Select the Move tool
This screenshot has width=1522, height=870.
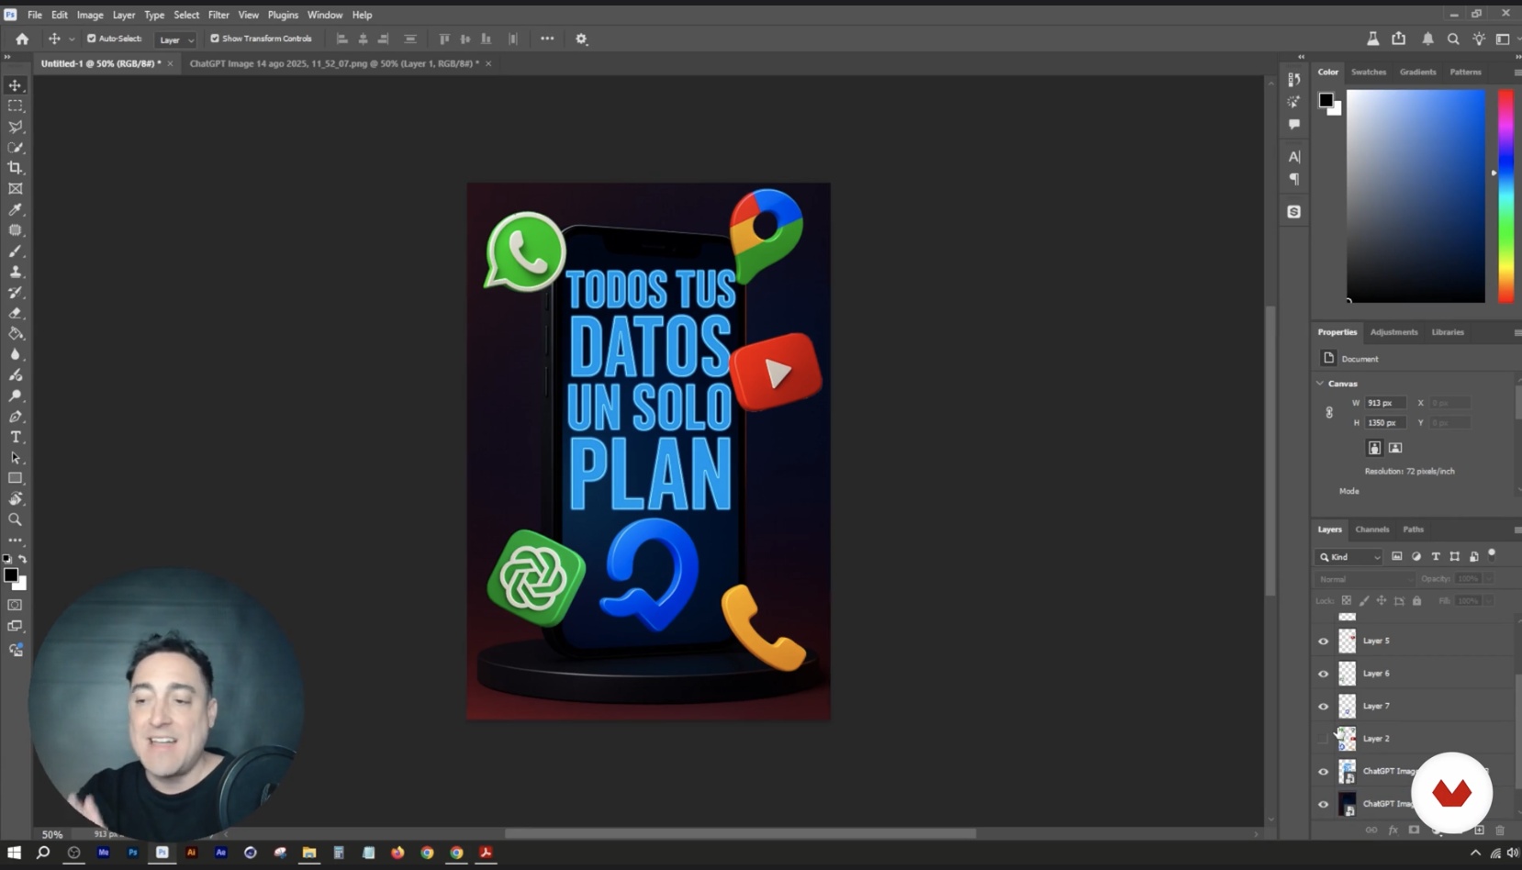pyautogui.click(x=16, y=85)
